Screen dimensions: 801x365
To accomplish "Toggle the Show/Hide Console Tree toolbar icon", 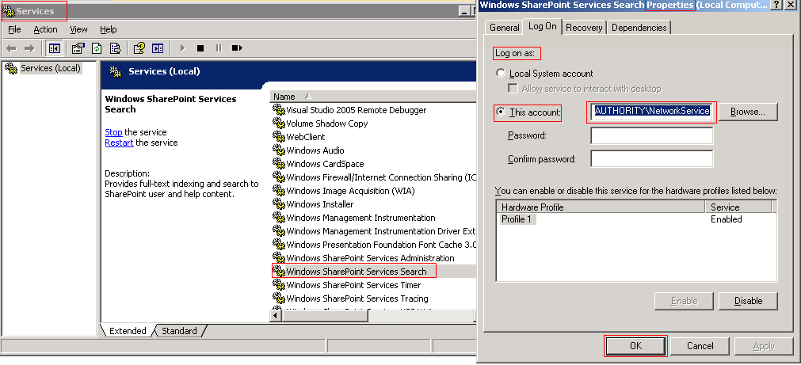I will coord(54,48).
